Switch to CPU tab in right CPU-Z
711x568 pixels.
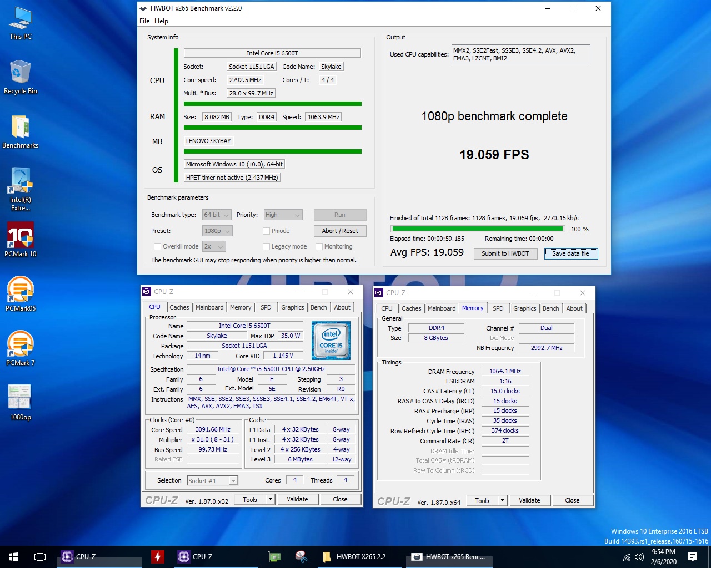coord(387,308)
